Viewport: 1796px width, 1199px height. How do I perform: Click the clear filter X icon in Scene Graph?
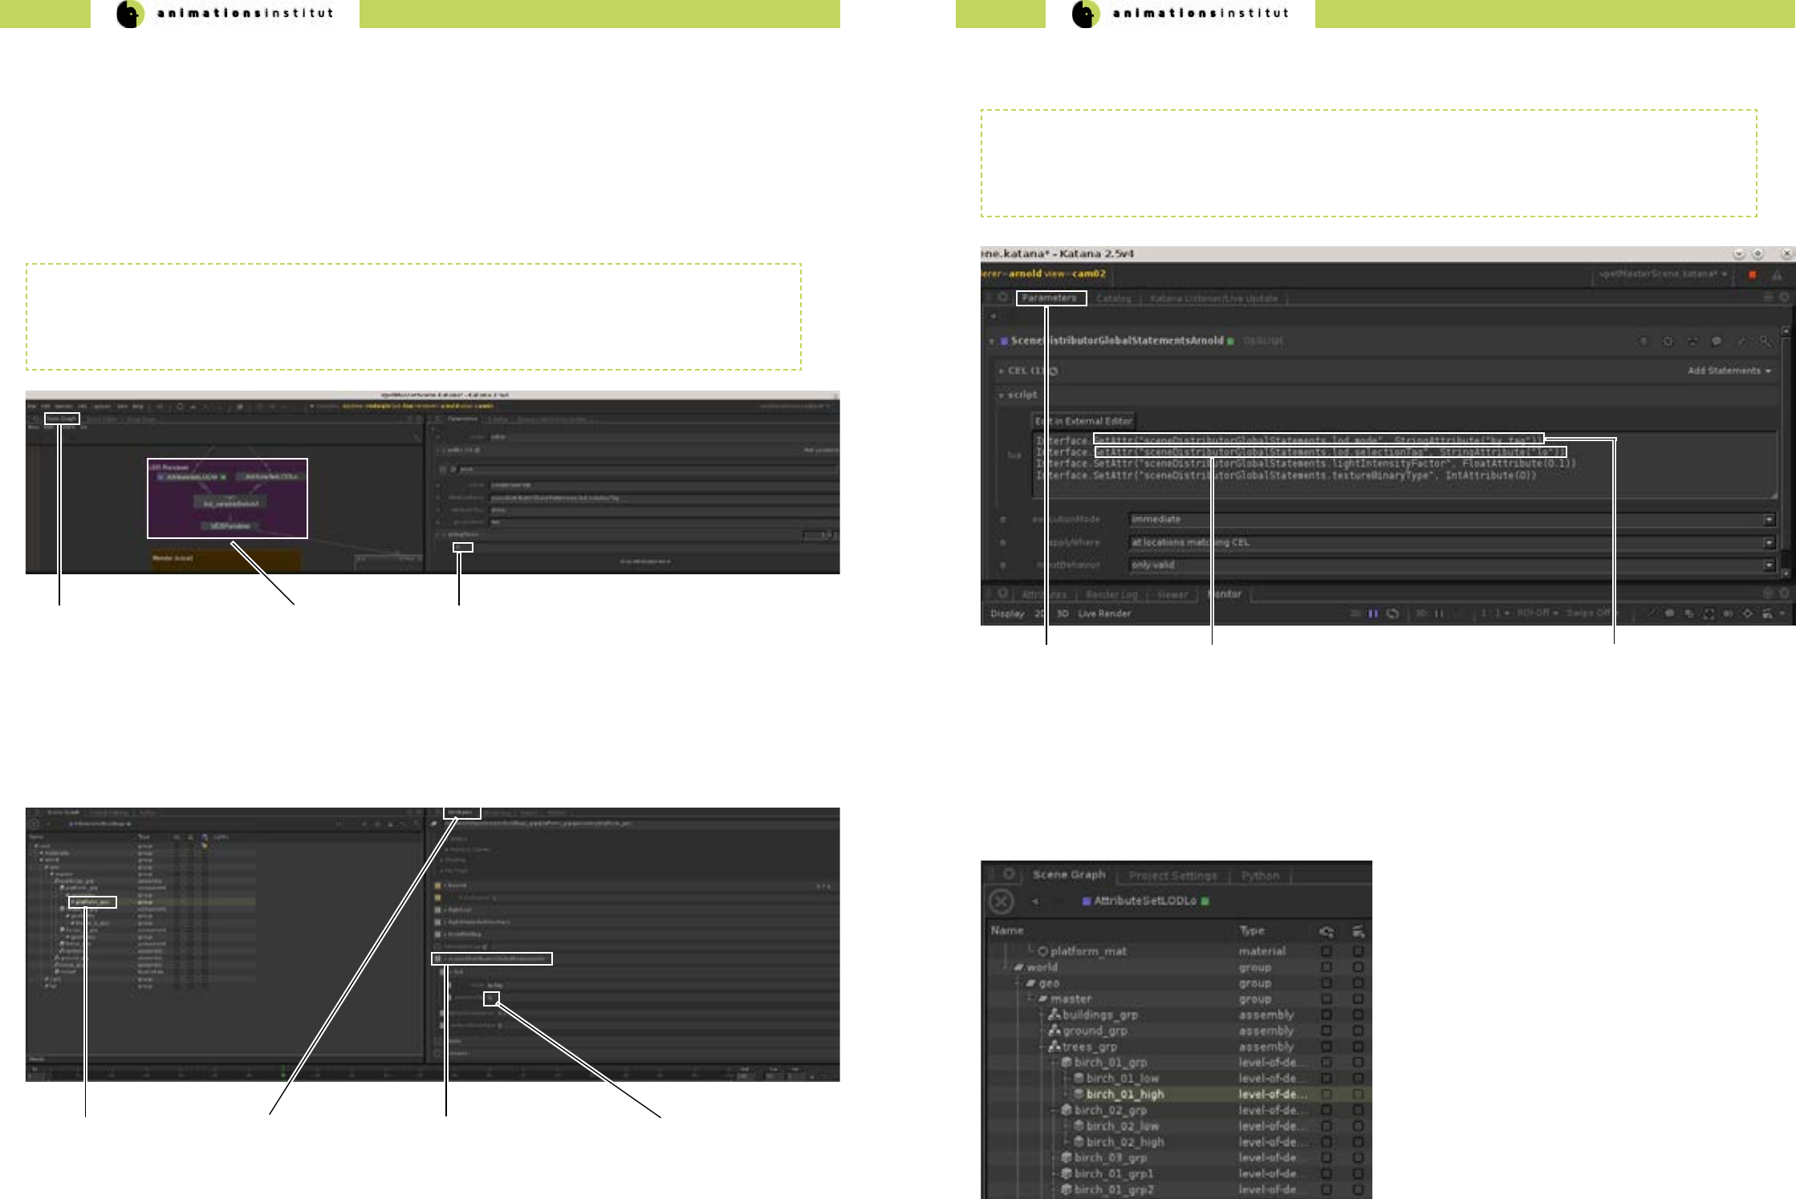point(1001,901)
